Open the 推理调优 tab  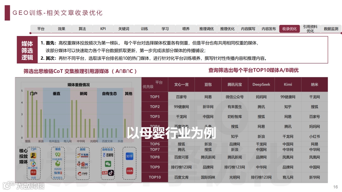point(206,29)
